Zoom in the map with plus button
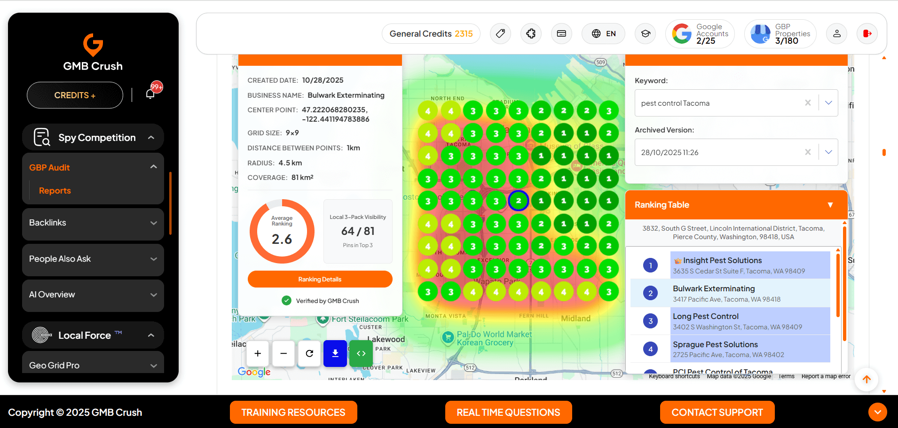The width and height of the screenshot is (898, 428). pyautogui.click(x=258, y=353)
